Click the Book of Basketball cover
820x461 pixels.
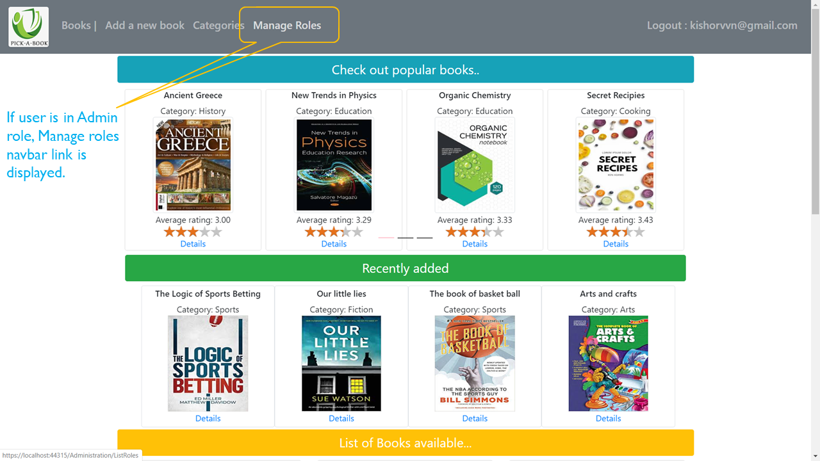tap(475, 363)
